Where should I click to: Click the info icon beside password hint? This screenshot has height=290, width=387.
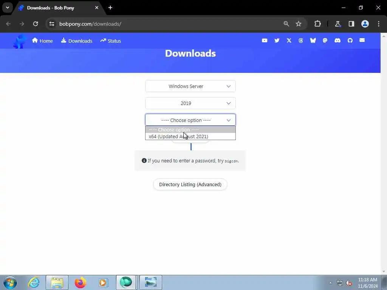click(x=144, y=160)
